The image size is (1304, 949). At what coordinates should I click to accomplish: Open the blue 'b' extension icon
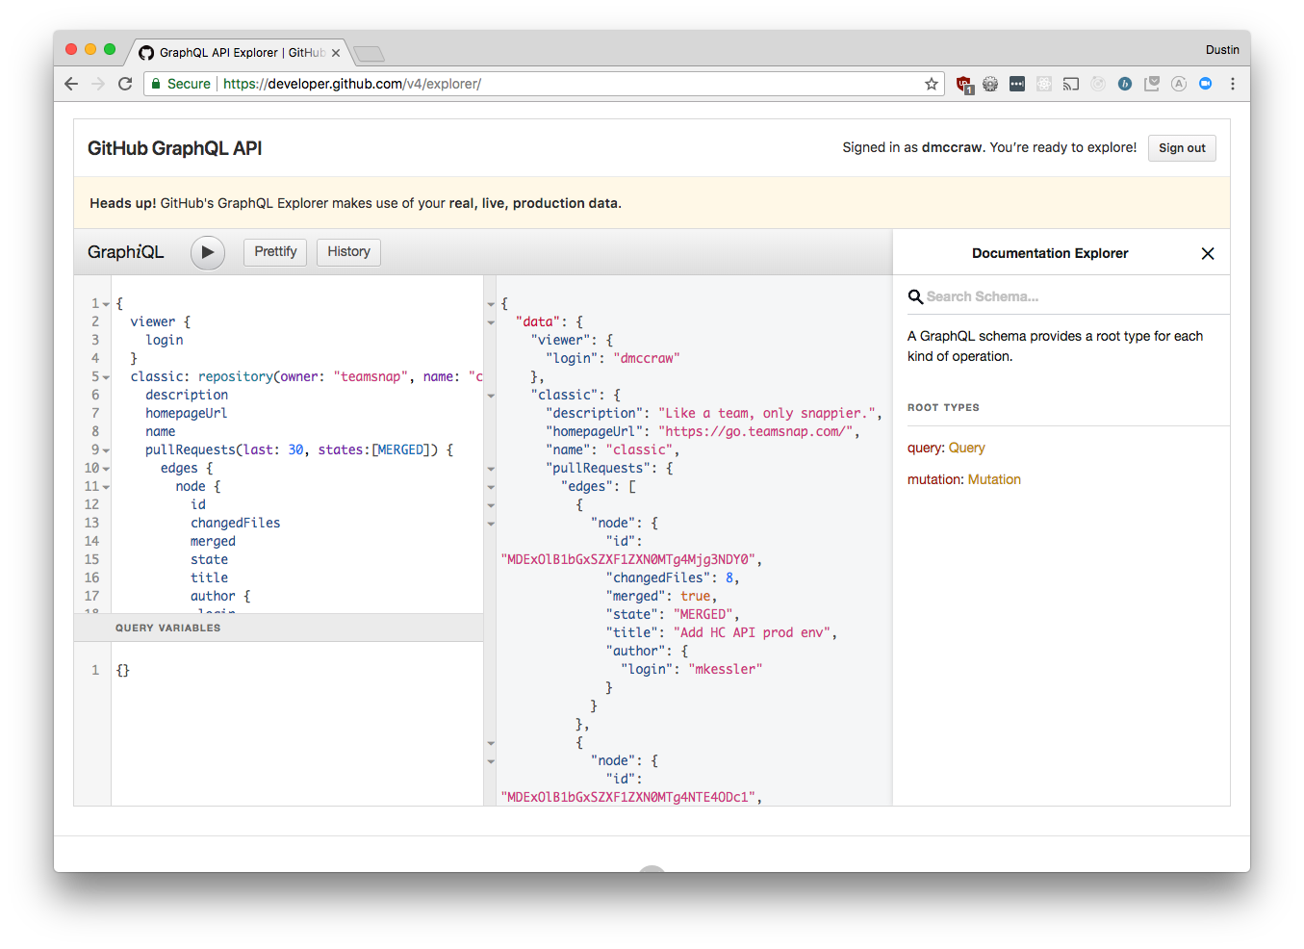(1125, 84)
